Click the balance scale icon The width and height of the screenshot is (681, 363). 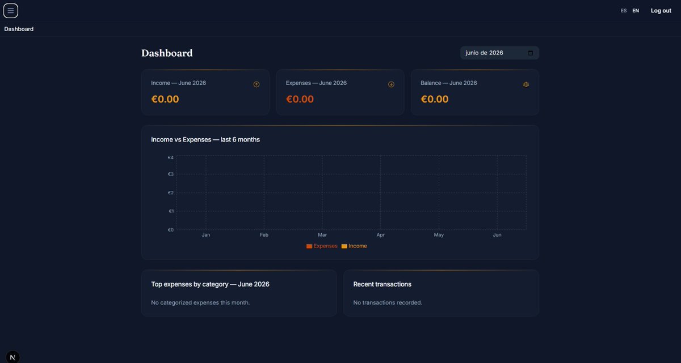tap(526, 84)
